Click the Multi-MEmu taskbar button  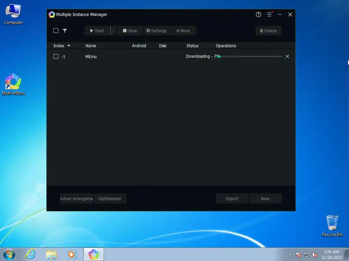[94, 254]
